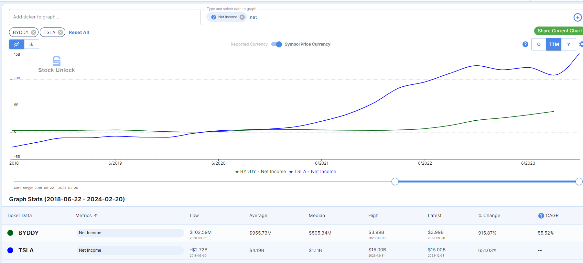Toggle Reported/Symbol Price Currency switch
Screen dimensions: 583x263
tap(277, 44)
